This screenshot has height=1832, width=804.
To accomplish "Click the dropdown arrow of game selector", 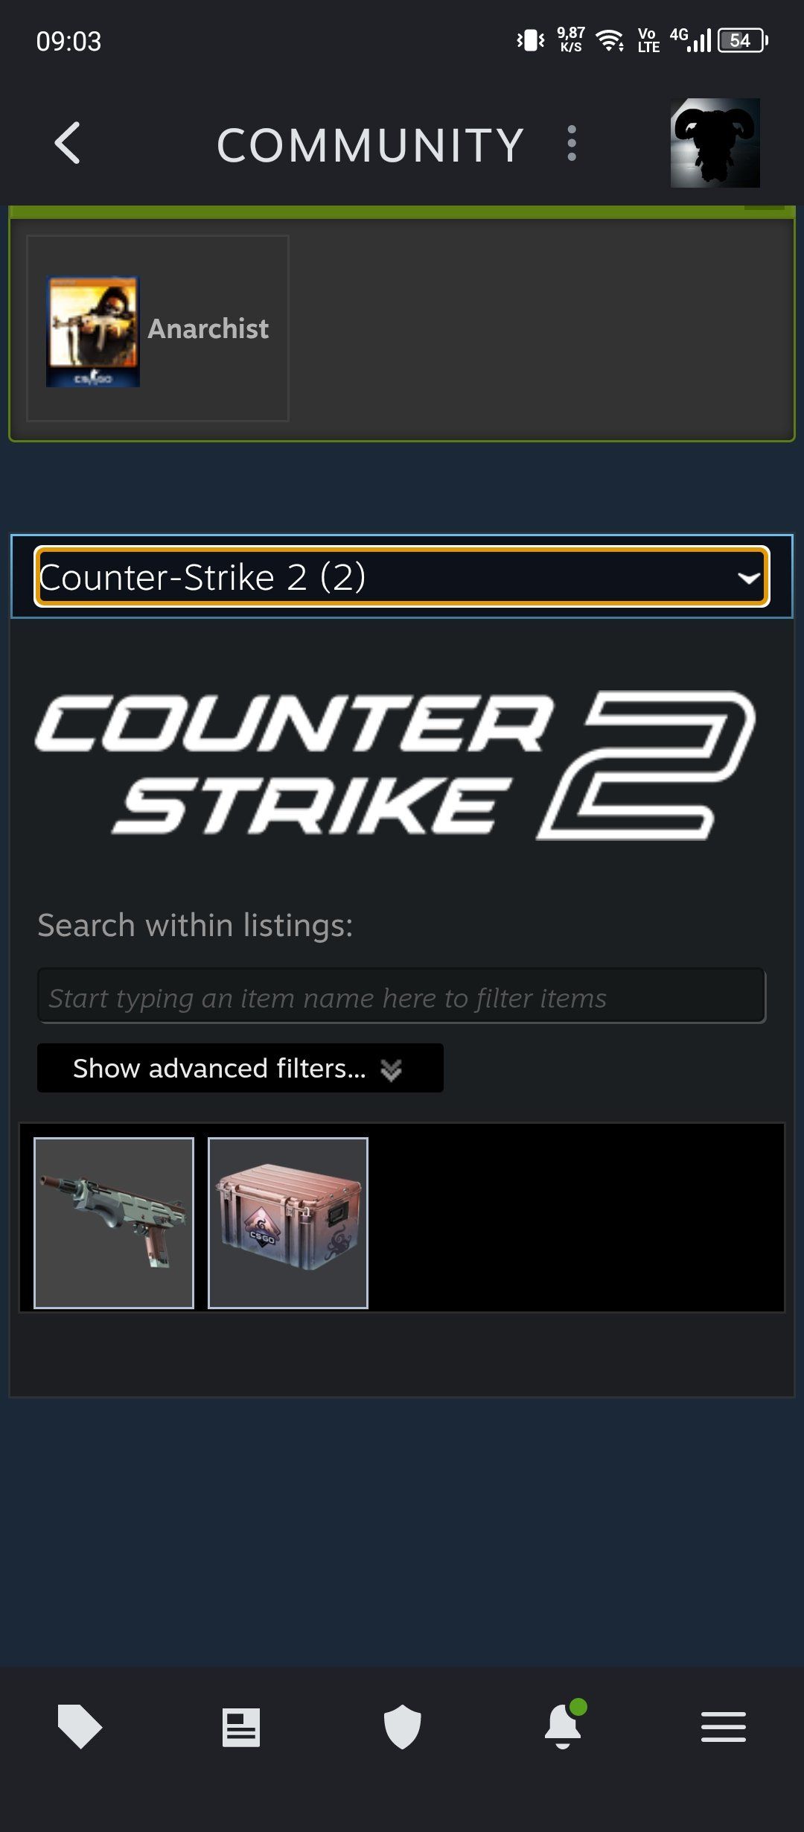I will coord(748,578).
